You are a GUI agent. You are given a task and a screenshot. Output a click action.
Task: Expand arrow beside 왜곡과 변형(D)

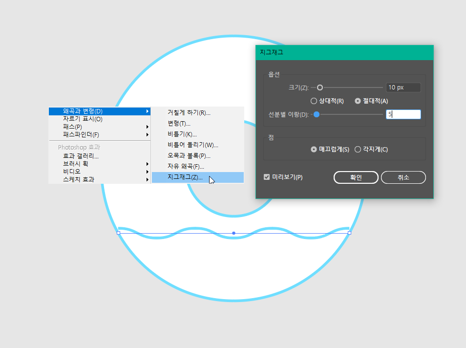tap(148, 111)
